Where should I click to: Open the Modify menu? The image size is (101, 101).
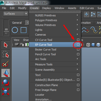[x=22, y=8]
